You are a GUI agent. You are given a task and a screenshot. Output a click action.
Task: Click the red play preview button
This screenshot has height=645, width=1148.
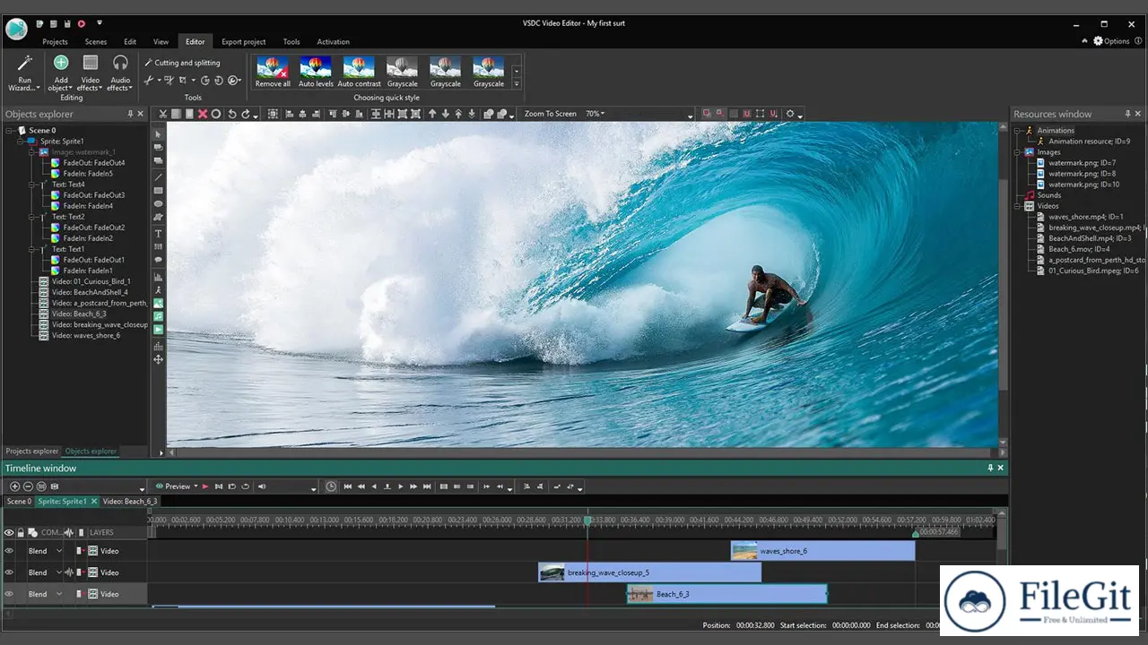tap(205, 486)
